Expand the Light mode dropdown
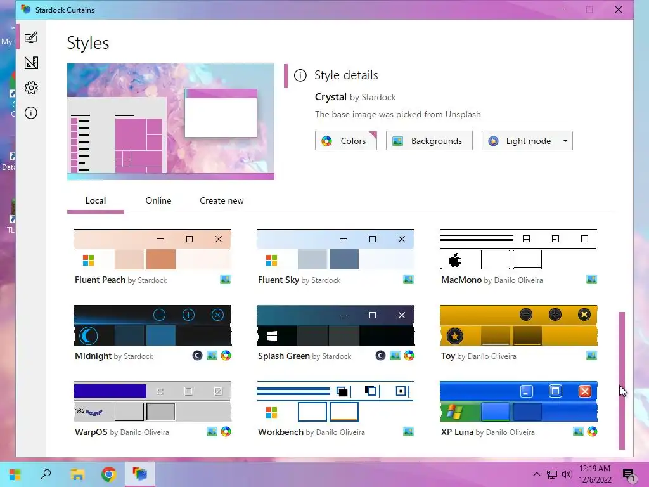This screenshot has width=649, height=487. click(527, 141)
